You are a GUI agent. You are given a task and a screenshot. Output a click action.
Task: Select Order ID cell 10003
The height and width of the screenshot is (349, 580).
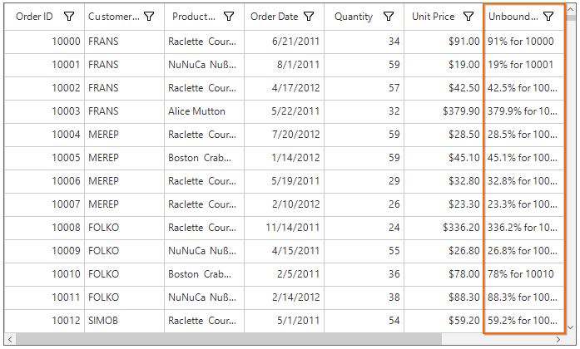click(x=44, y=111)
